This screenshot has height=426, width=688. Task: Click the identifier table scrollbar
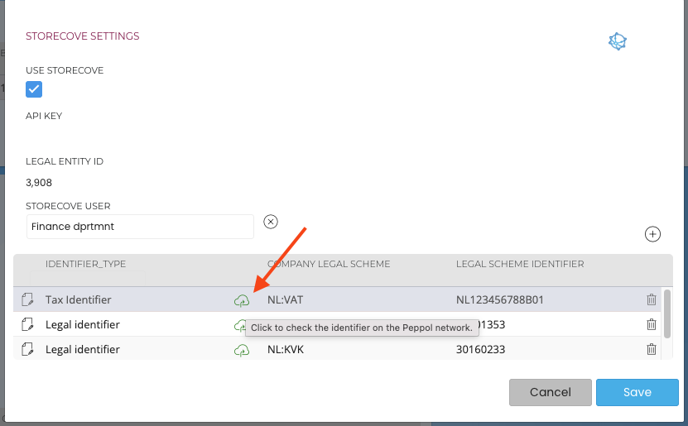667,314
